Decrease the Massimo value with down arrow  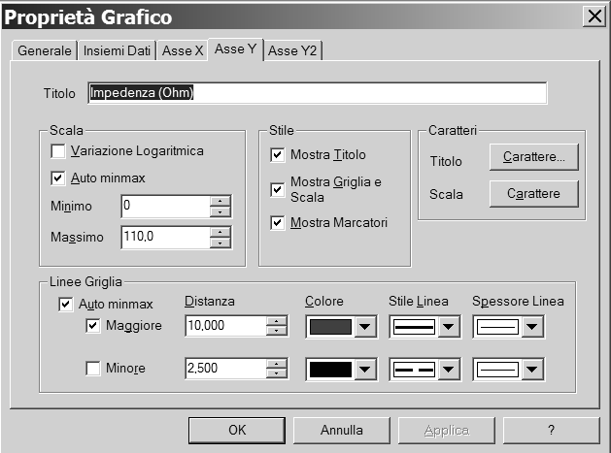click(221, 243)
